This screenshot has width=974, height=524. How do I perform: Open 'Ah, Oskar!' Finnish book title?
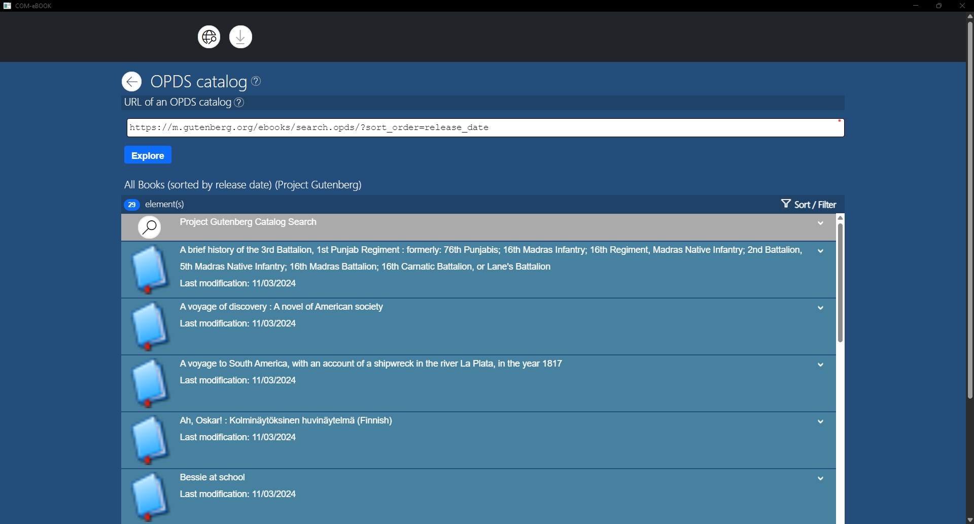tap(286, 420)
